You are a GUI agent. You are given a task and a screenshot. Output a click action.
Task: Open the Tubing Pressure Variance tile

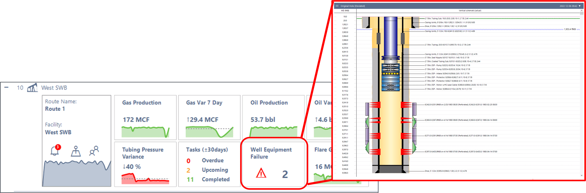coord(145,164)
